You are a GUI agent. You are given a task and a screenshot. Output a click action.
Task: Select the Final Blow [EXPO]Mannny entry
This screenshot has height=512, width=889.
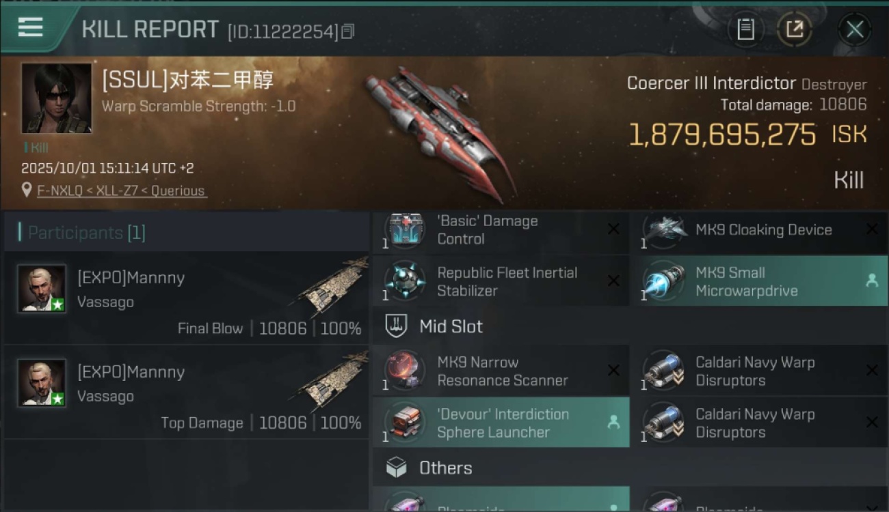(186, 298)
